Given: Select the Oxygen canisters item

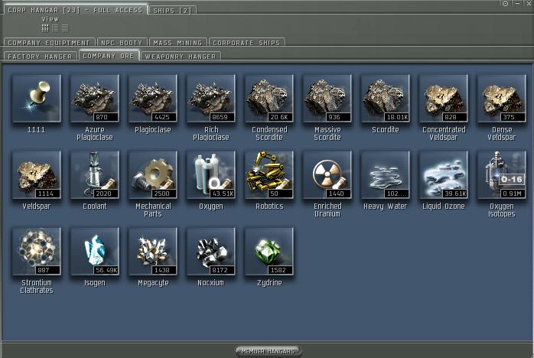Looking at the screenshot, I should click(211, 175).
